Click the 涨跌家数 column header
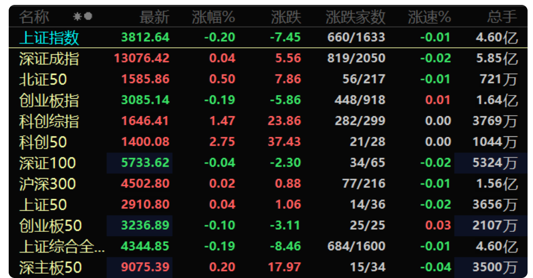The width and height of the screenshot is (533, 278). (x=355, y=17)
